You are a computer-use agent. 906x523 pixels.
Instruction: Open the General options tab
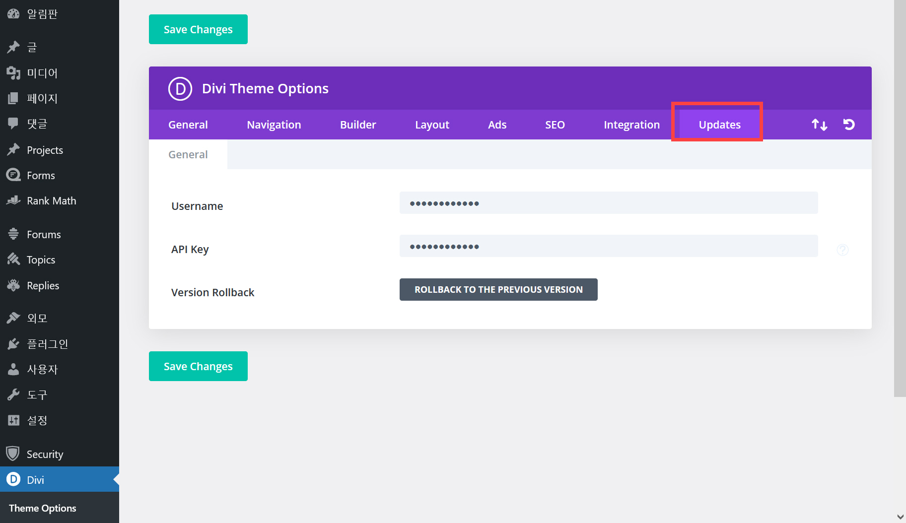pos(188,125)
